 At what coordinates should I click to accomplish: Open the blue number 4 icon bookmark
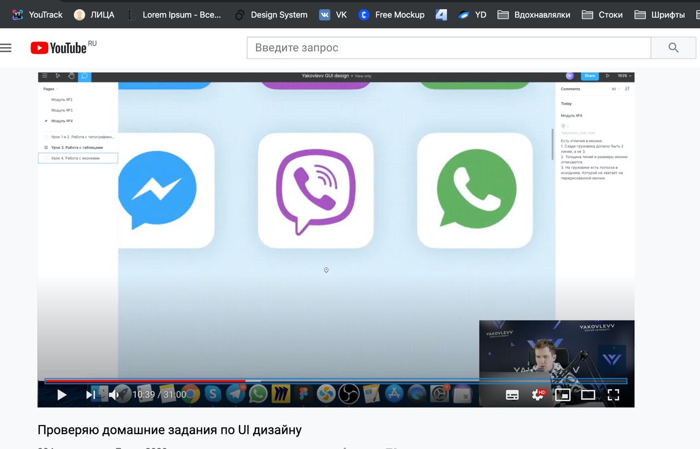click(441, 15)
